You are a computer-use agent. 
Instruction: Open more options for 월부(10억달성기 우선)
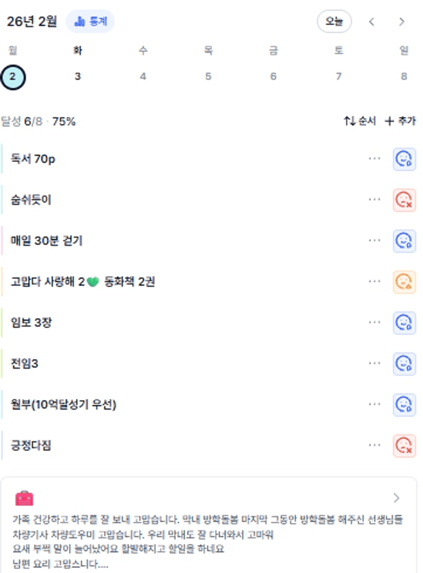click(x=374, y=405)
